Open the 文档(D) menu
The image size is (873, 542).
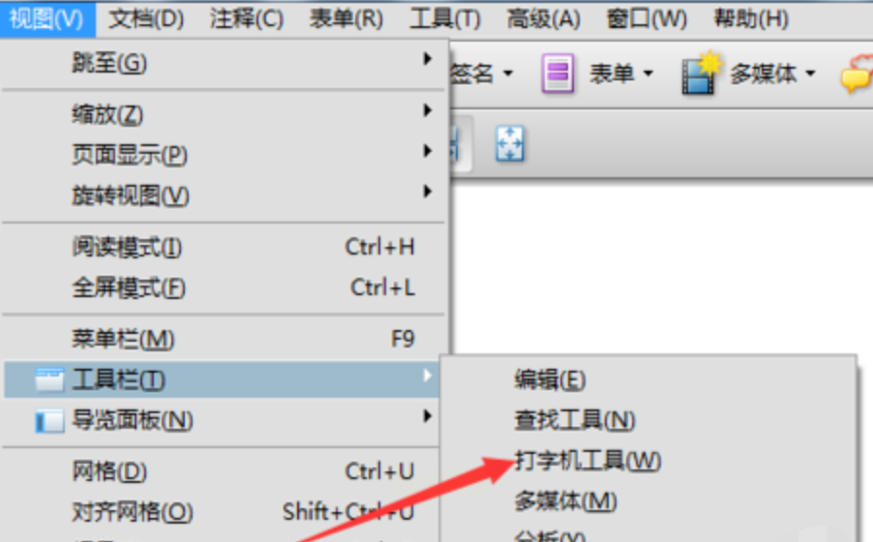pyautogui.click(x=146, y=19)
